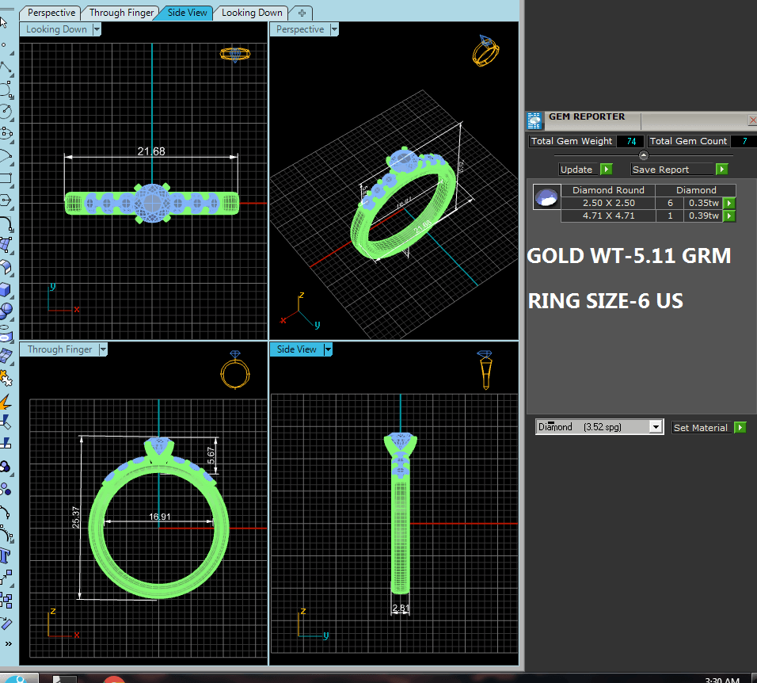757x683 pixels.
Task: Click the Gem Reporter panel icon
Action: pyautogui.click(x=534, y=121)
